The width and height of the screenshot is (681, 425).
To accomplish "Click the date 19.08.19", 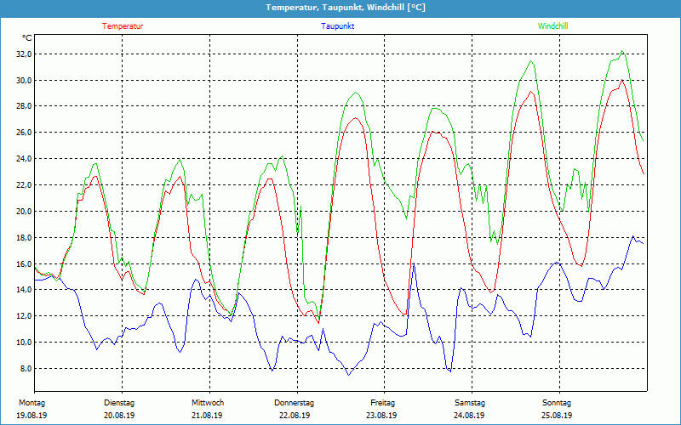I will [31, 416].
